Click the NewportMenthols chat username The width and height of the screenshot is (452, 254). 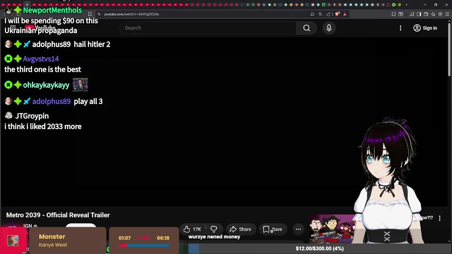(x=52, y=10)
